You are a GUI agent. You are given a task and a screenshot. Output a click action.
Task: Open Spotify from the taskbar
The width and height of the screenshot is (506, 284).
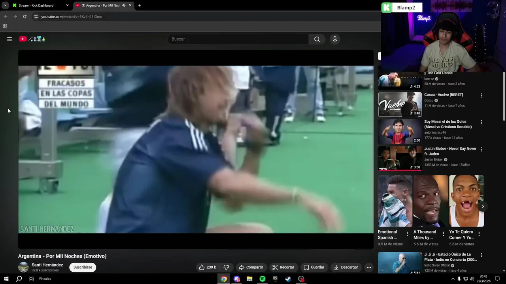(x=262, y=279)
